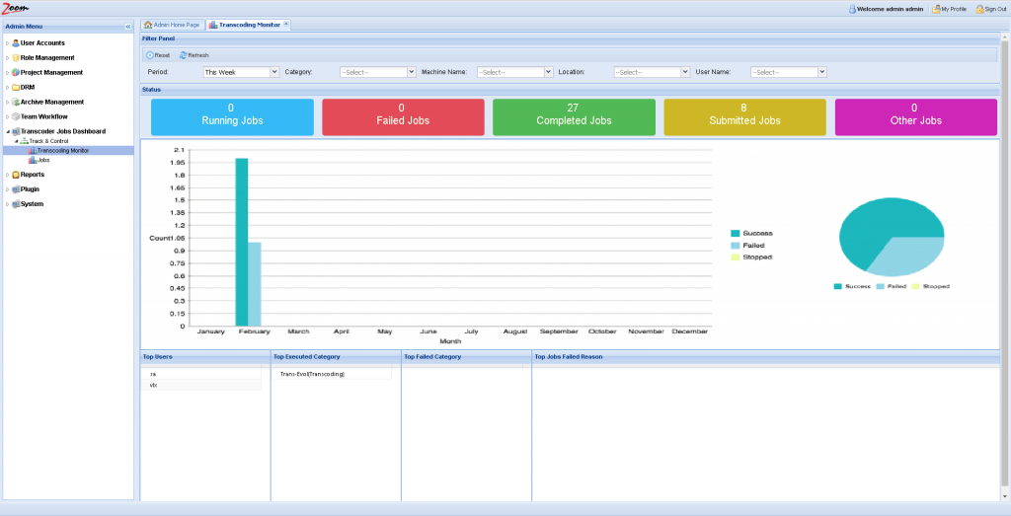Collapse the Admin Menu with double-arrow icon

click(127, 27)
